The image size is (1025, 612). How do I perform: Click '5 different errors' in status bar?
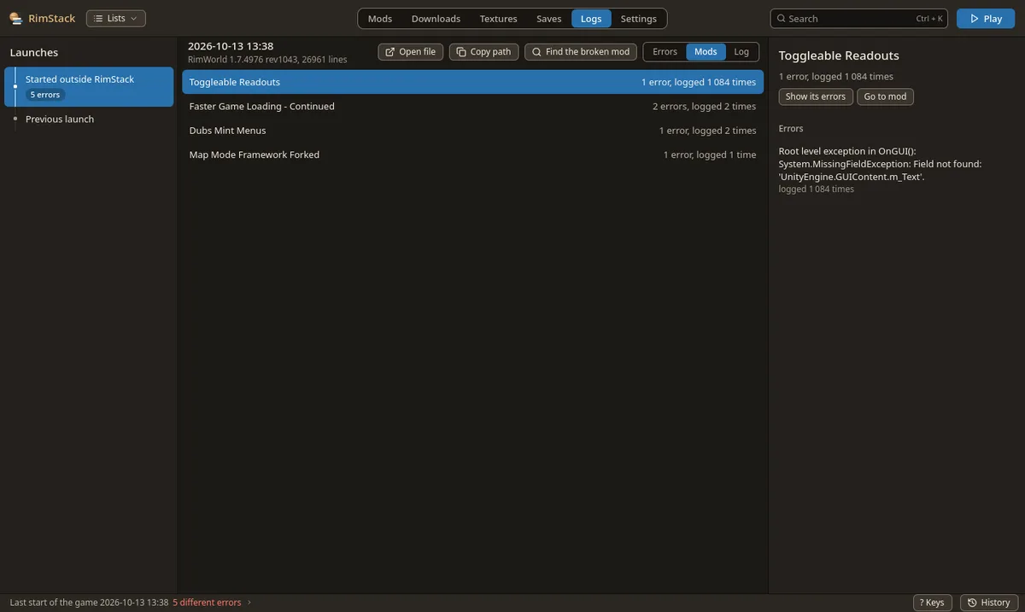207,603
